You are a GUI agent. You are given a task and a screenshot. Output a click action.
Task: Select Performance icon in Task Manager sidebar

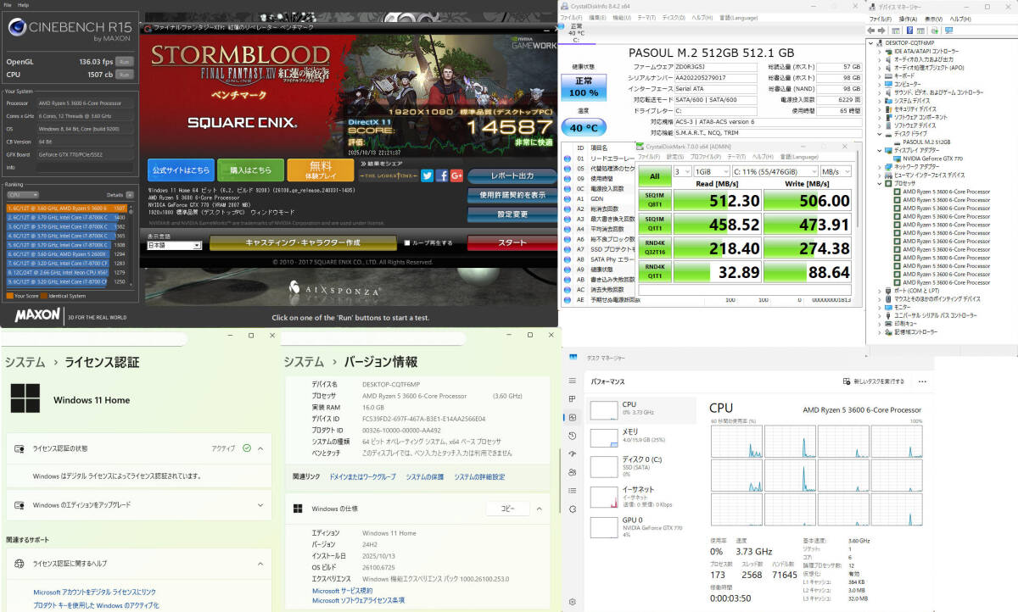[573, 417]
